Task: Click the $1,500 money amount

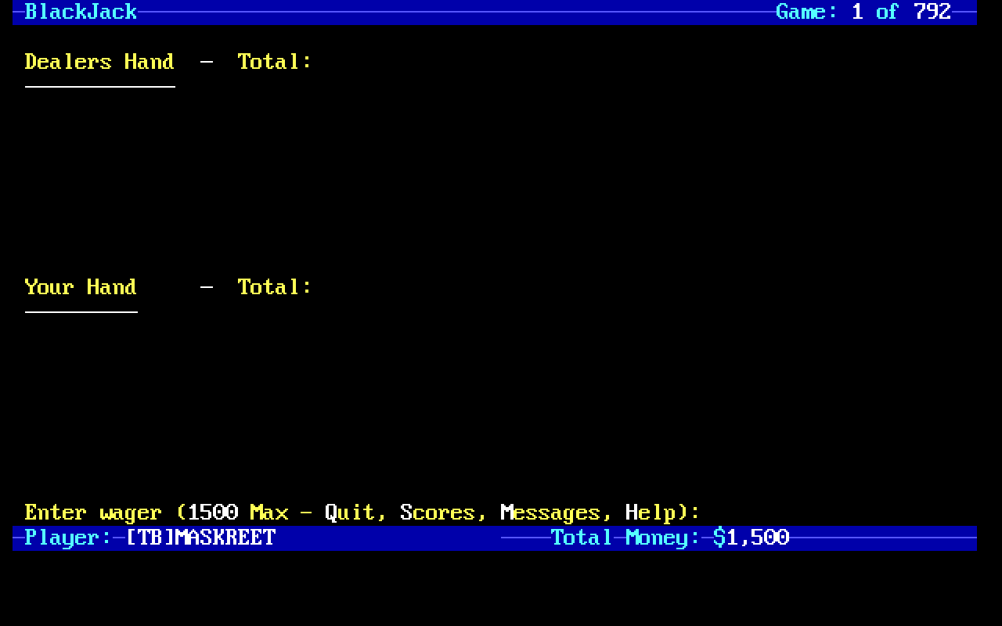Action: (x=751, y=538)
